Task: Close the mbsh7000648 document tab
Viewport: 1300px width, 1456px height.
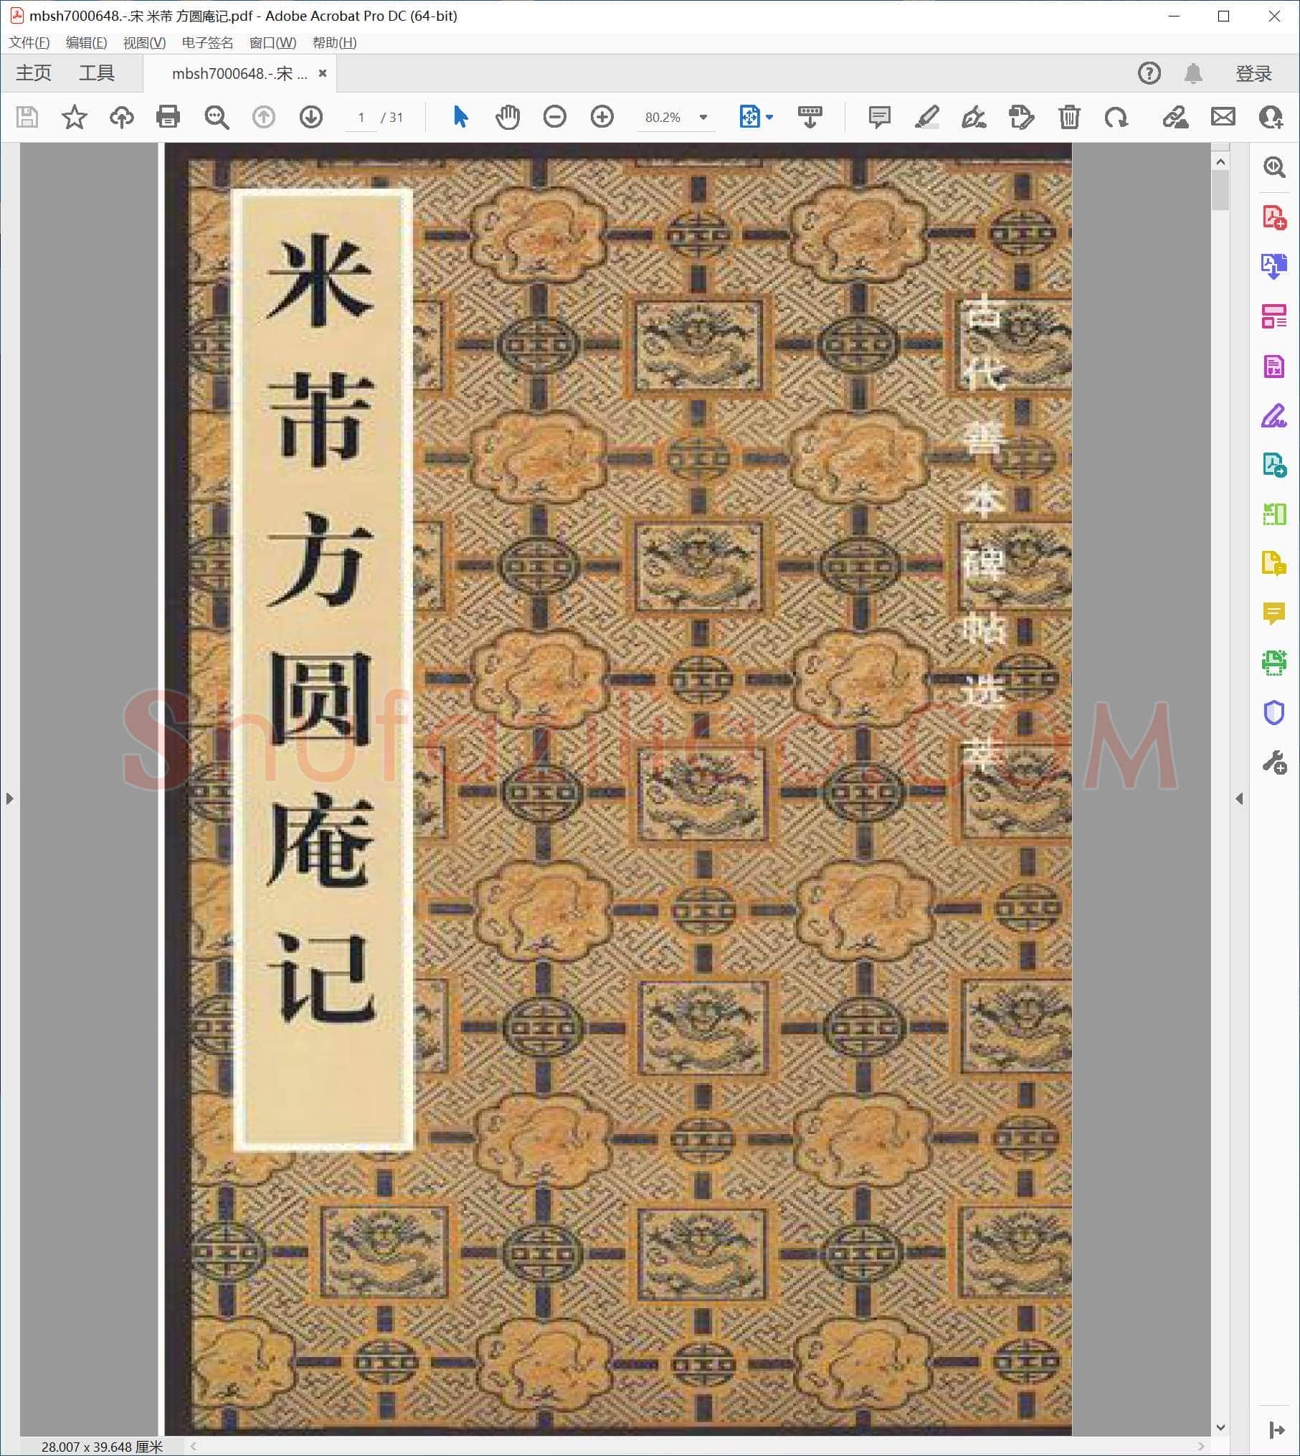Action: (323, 73)
